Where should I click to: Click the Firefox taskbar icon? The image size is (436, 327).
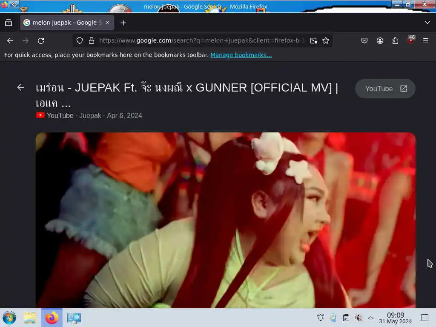tap(52, 318)
